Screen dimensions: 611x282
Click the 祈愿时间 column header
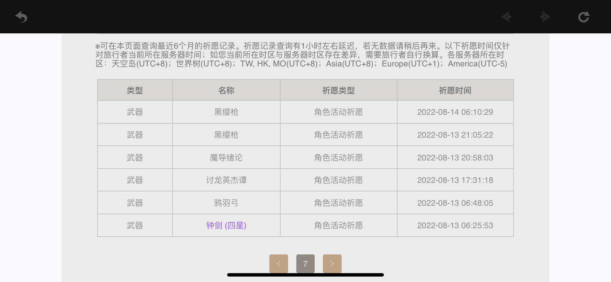pos(455,90)
